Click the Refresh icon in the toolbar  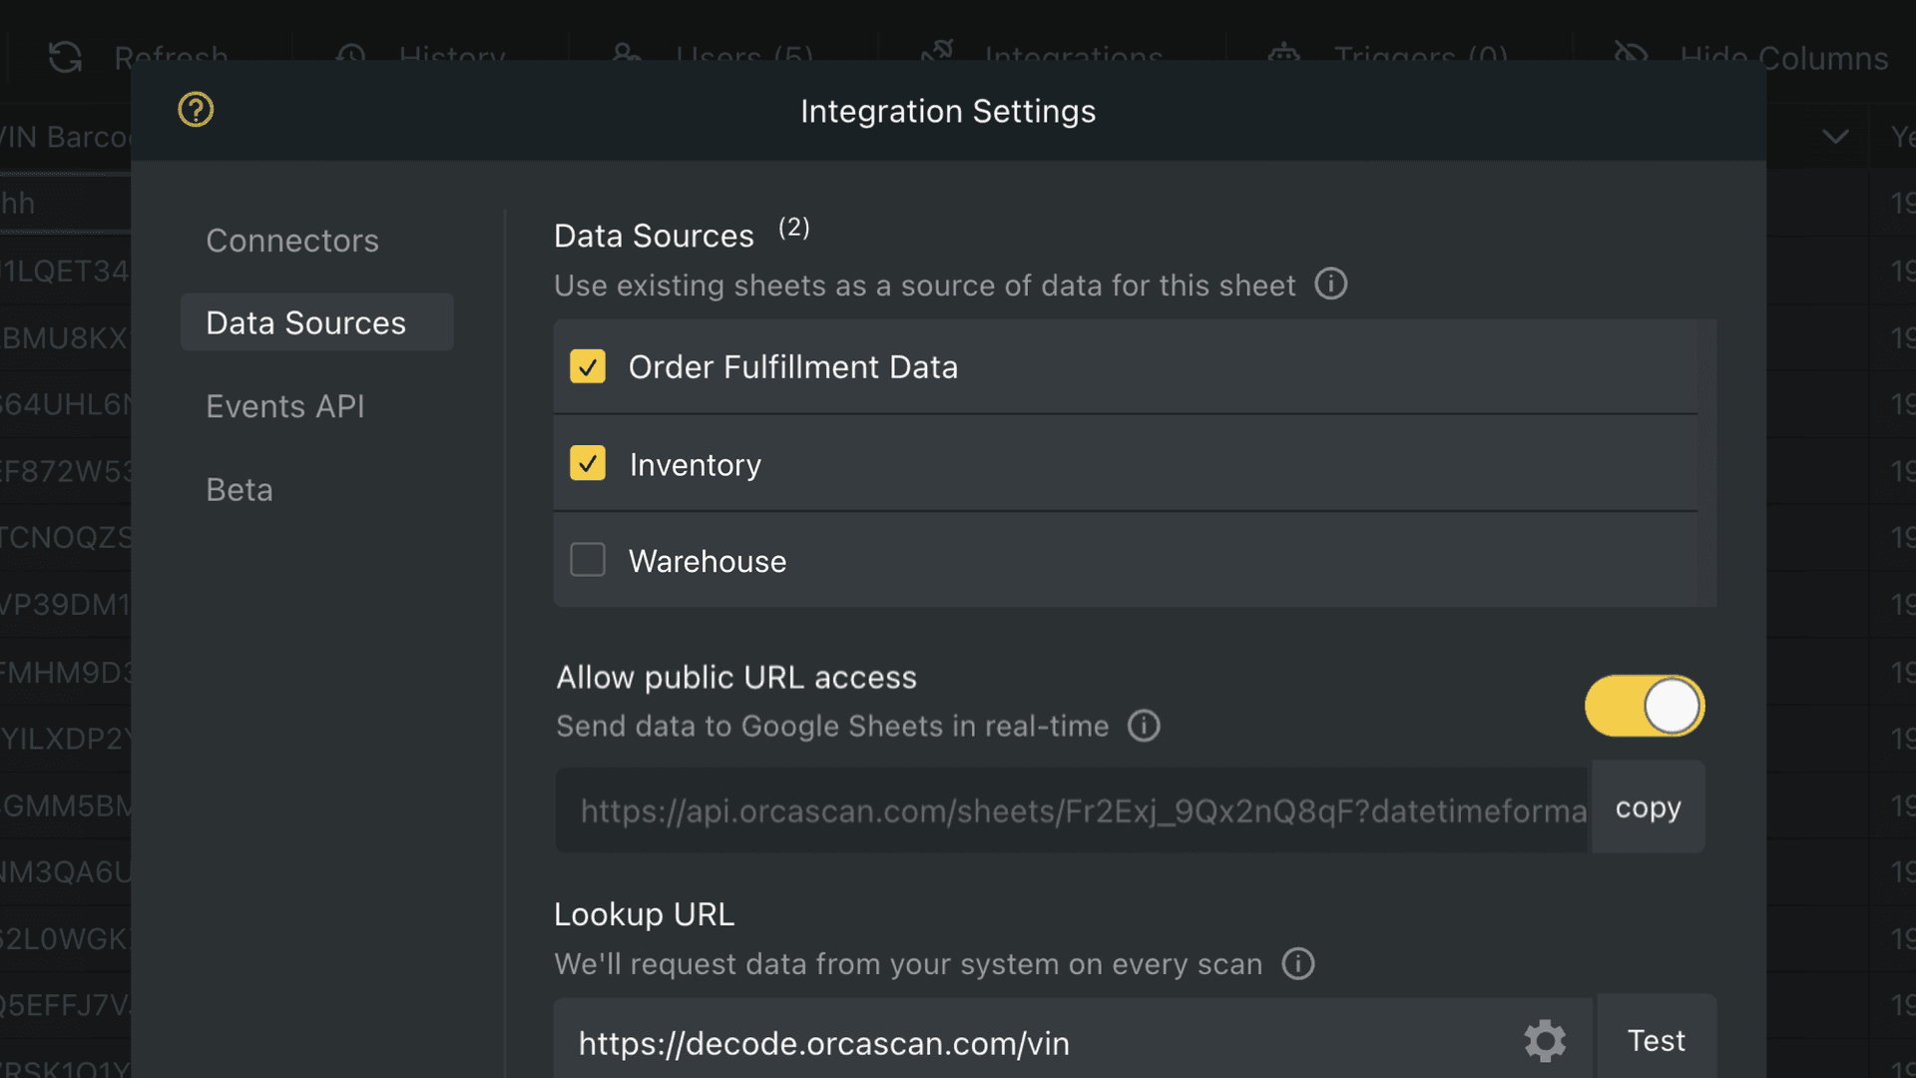pos(63,57)
